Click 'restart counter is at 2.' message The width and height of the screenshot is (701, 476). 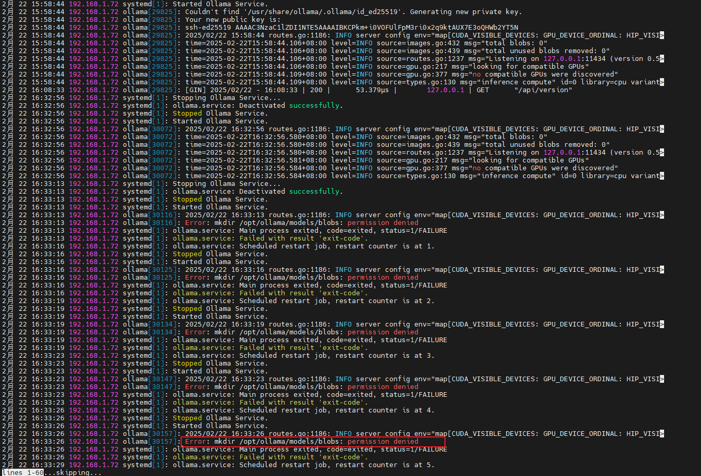385,300
